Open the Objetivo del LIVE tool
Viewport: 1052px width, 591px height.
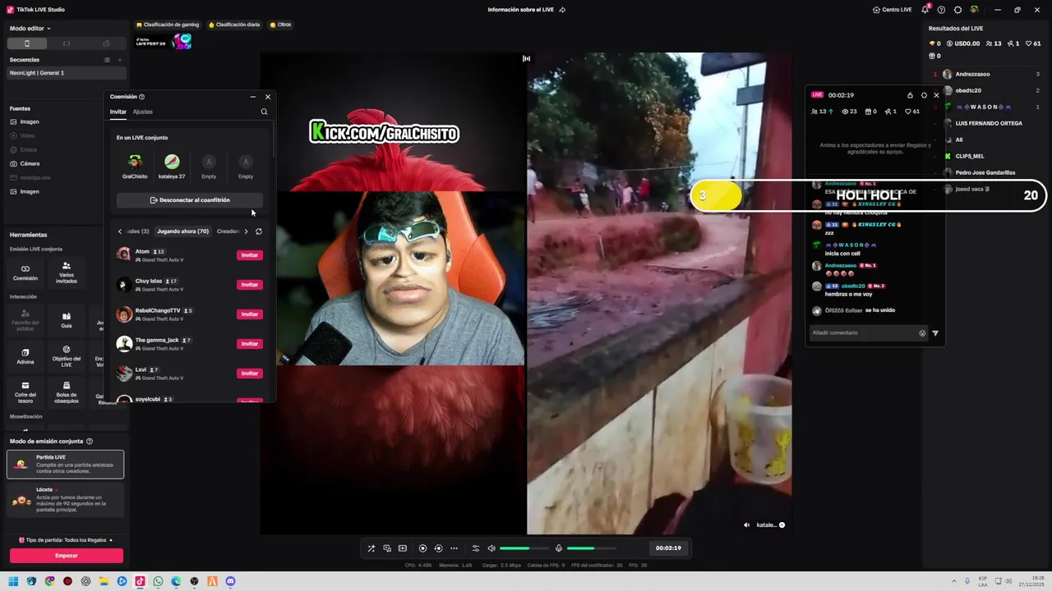coord(67,356)
